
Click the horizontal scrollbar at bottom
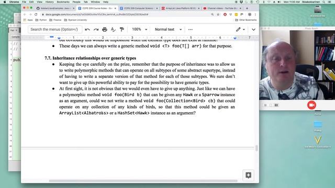pyautogui.click(x=143, y=181)
